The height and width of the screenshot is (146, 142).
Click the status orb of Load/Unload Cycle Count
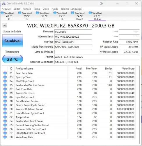point(5,113)
